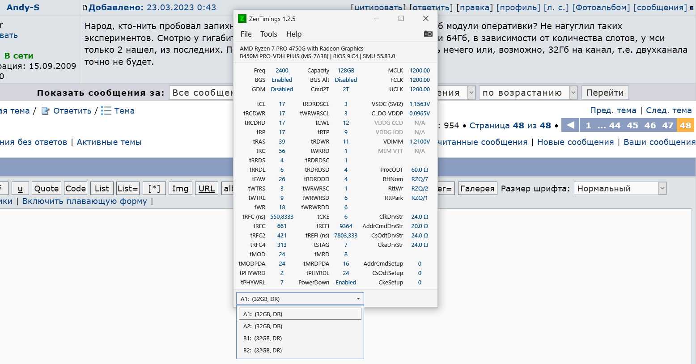Open the File menu in ZenTimings
696x364 pixels.
pyautogui.click(x=246, y=34)
